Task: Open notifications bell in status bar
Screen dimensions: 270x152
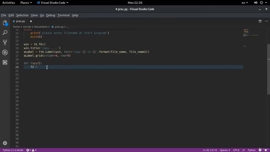Action: coord(266,150)
